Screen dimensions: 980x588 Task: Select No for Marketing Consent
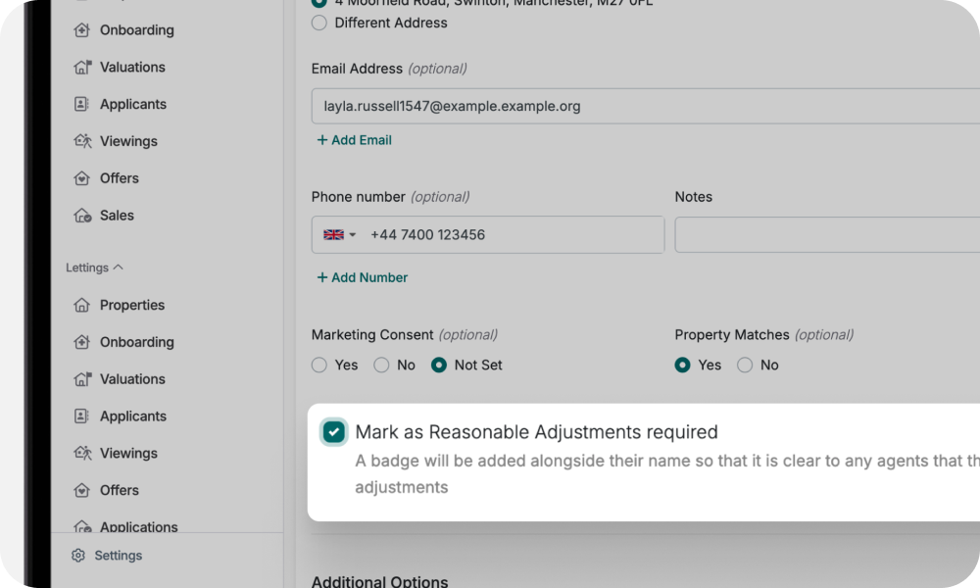[x=381, y=365]
